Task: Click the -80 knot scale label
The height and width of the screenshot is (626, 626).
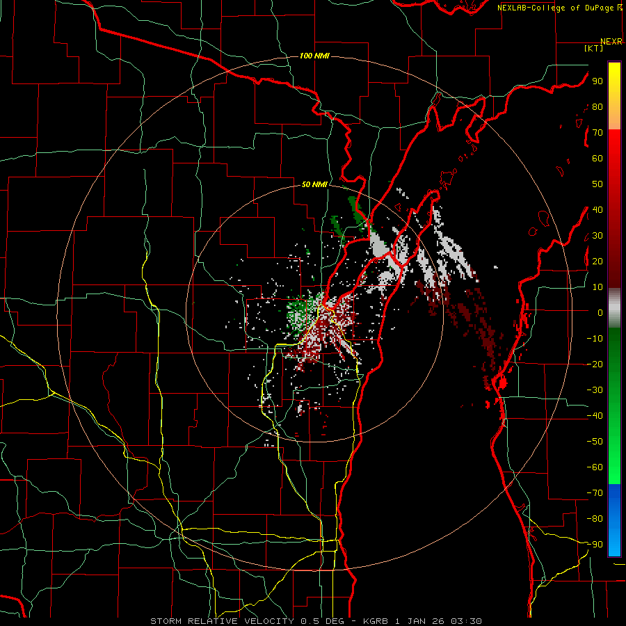Action: click(595, 519)
